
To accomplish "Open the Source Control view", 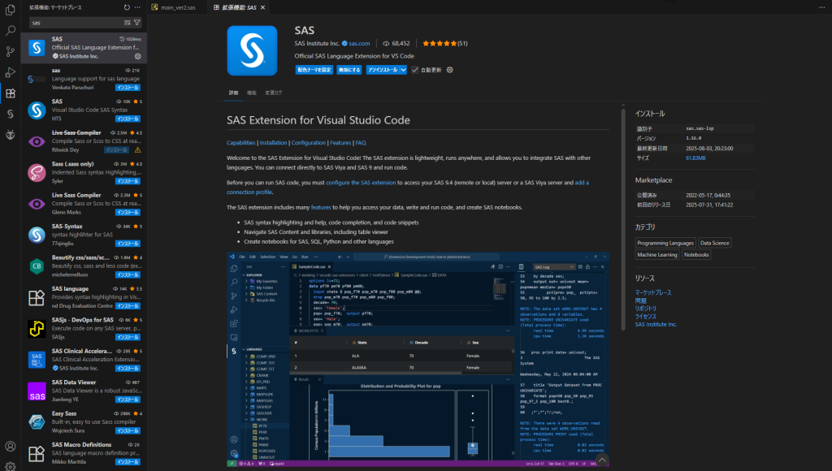I will [x=10, y=51].
